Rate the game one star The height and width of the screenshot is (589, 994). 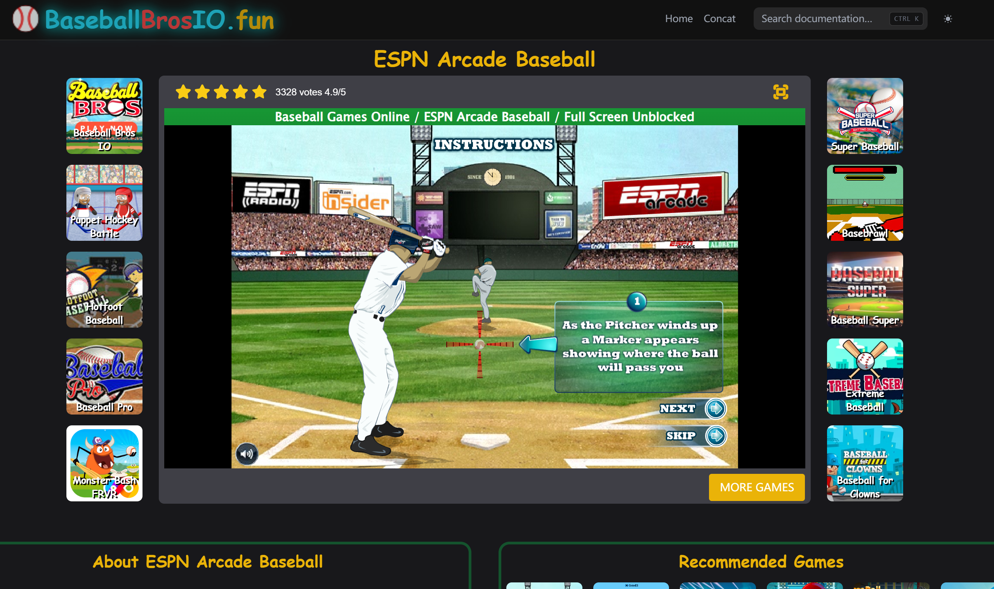(x=183, y=92)
